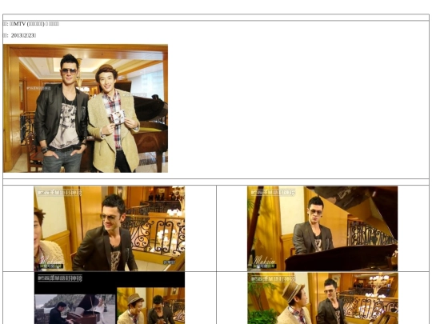Select the title line containing MTV
Viewport: 432px width, 324px height.
coord(31,24)
